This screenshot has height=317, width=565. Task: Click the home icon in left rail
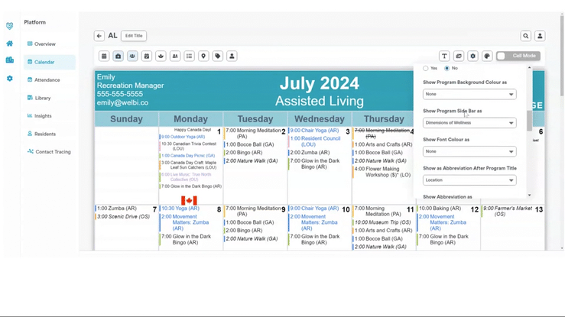[x=10, y=44]
